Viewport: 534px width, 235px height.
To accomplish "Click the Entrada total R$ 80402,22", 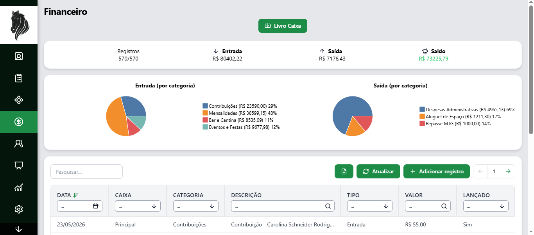I will [x=227, y=59].
